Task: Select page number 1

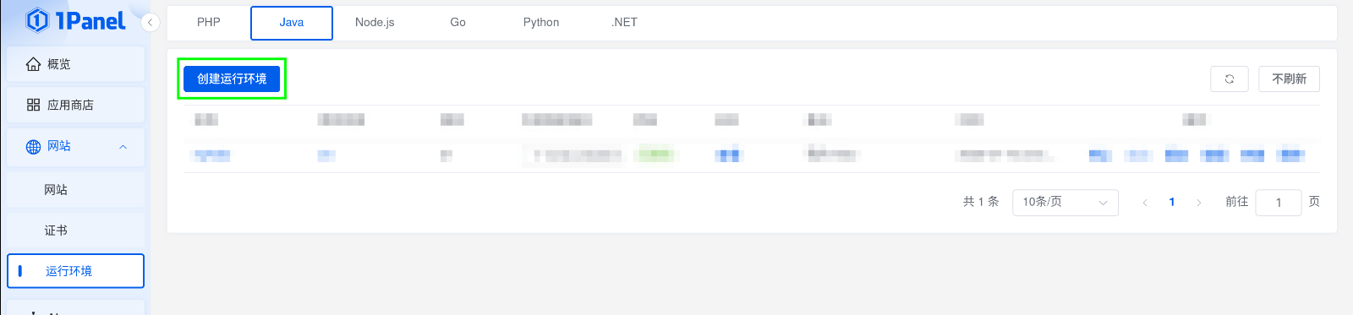Action: 1172,203
